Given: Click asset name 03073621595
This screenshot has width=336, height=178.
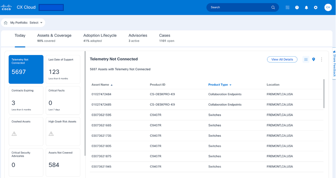Looking at the screenshot, I should coord(101,115).
